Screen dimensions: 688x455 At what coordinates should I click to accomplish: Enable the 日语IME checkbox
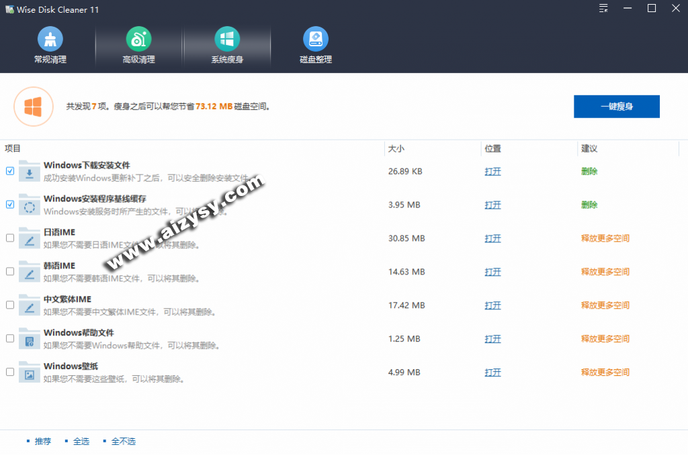click(x=10, y=238)
